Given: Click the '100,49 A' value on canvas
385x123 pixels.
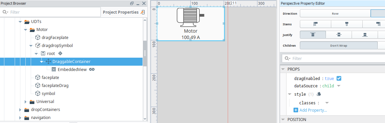Looking at the screenshot, I should pos(191,37).
